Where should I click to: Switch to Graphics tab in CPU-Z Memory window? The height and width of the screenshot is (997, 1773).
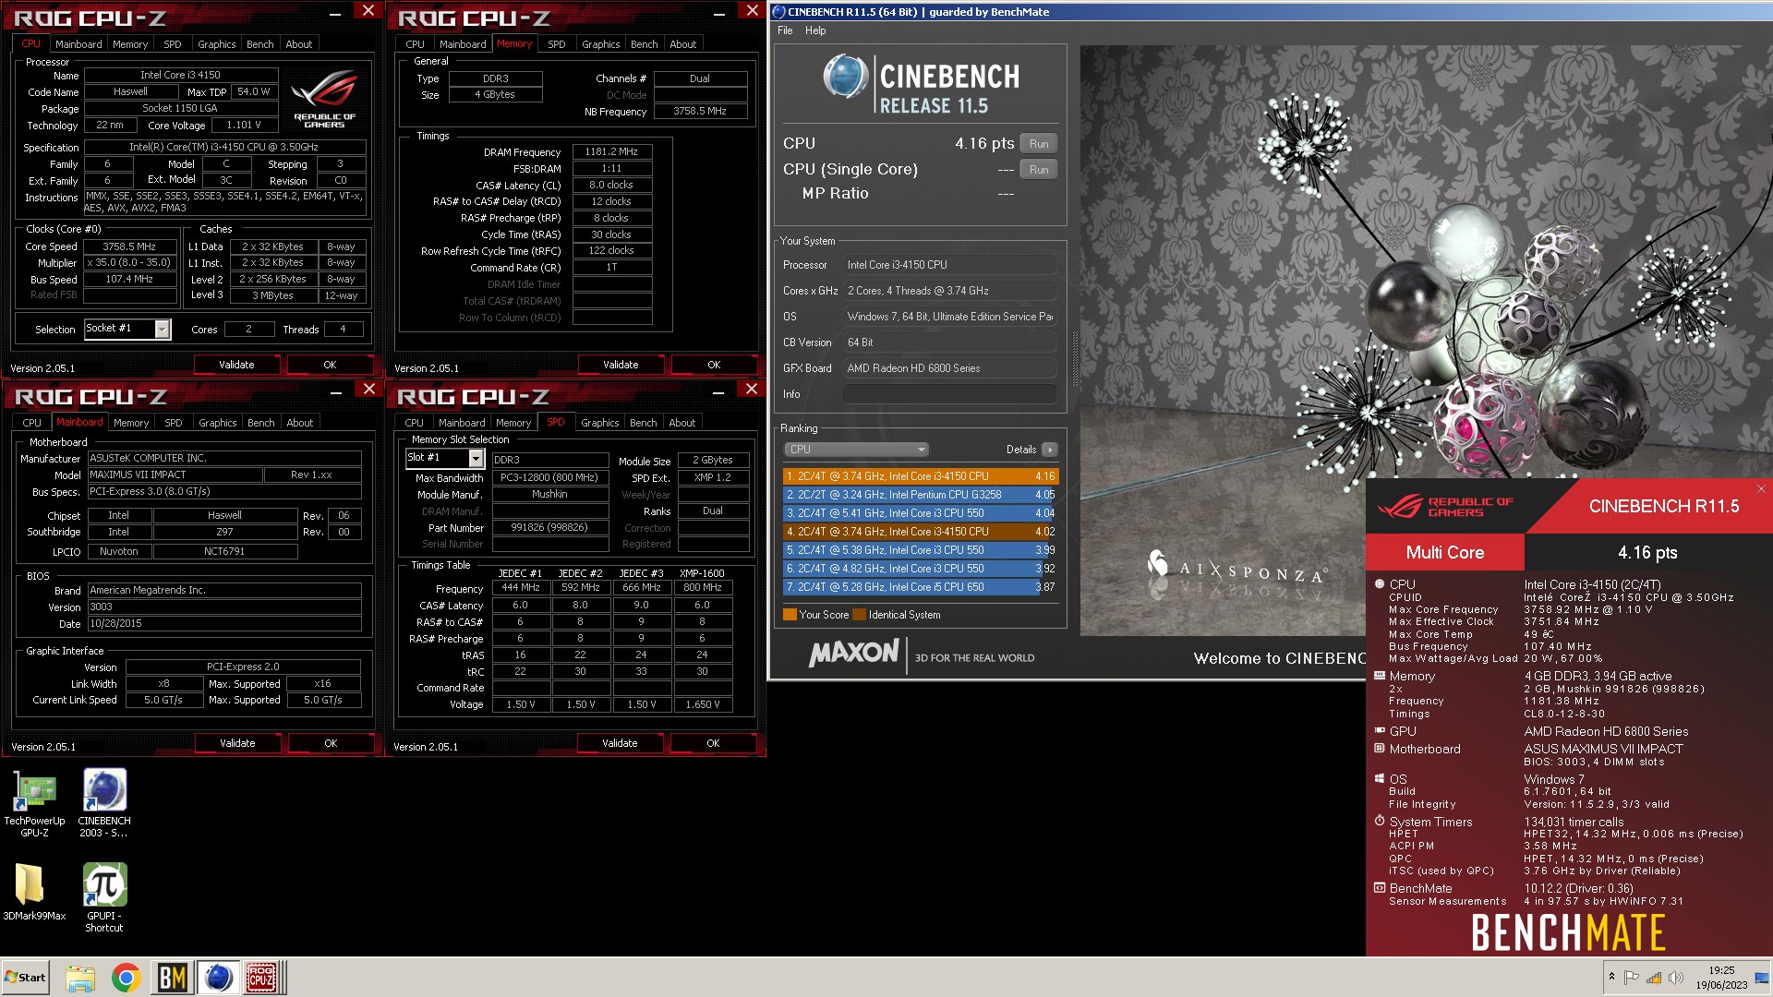(x=600, y=44)
